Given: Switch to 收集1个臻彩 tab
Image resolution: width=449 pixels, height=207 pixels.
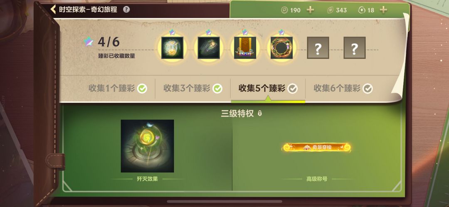Looking at the screenshot, I should [x=118, y=89].
